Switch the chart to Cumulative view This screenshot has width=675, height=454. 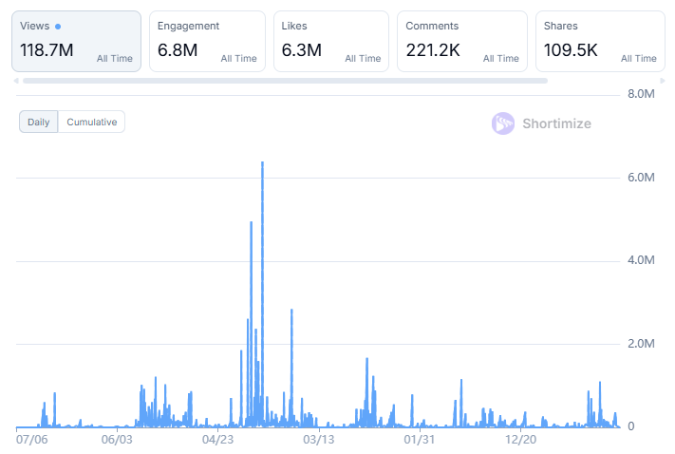(91, 122)
